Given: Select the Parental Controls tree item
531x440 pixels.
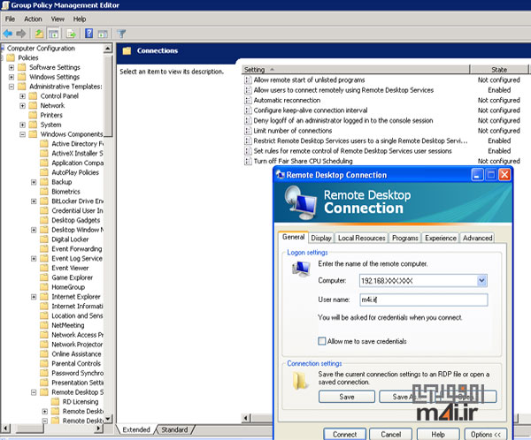Looking at the screenshot, I should 76,363.
